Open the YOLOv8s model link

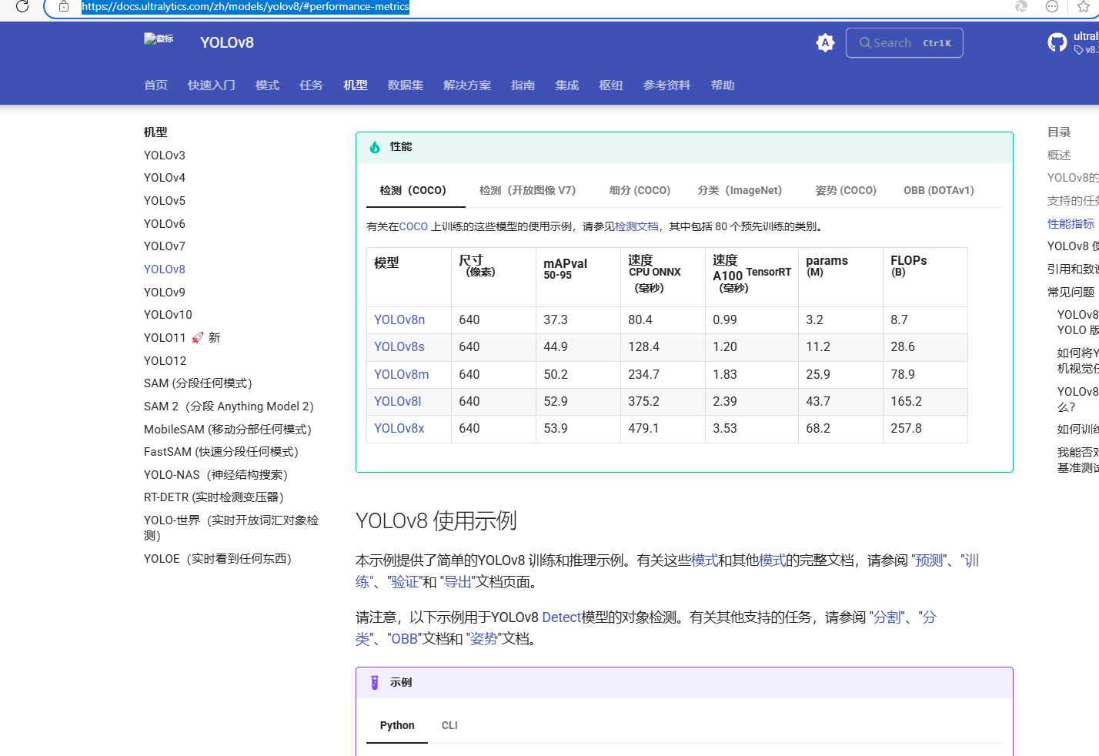click(399, 346)
